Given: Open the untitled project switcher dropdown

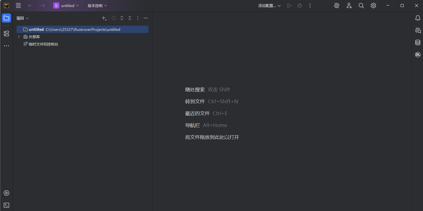Looking at the screenshot, I should [x=66, y=5].
